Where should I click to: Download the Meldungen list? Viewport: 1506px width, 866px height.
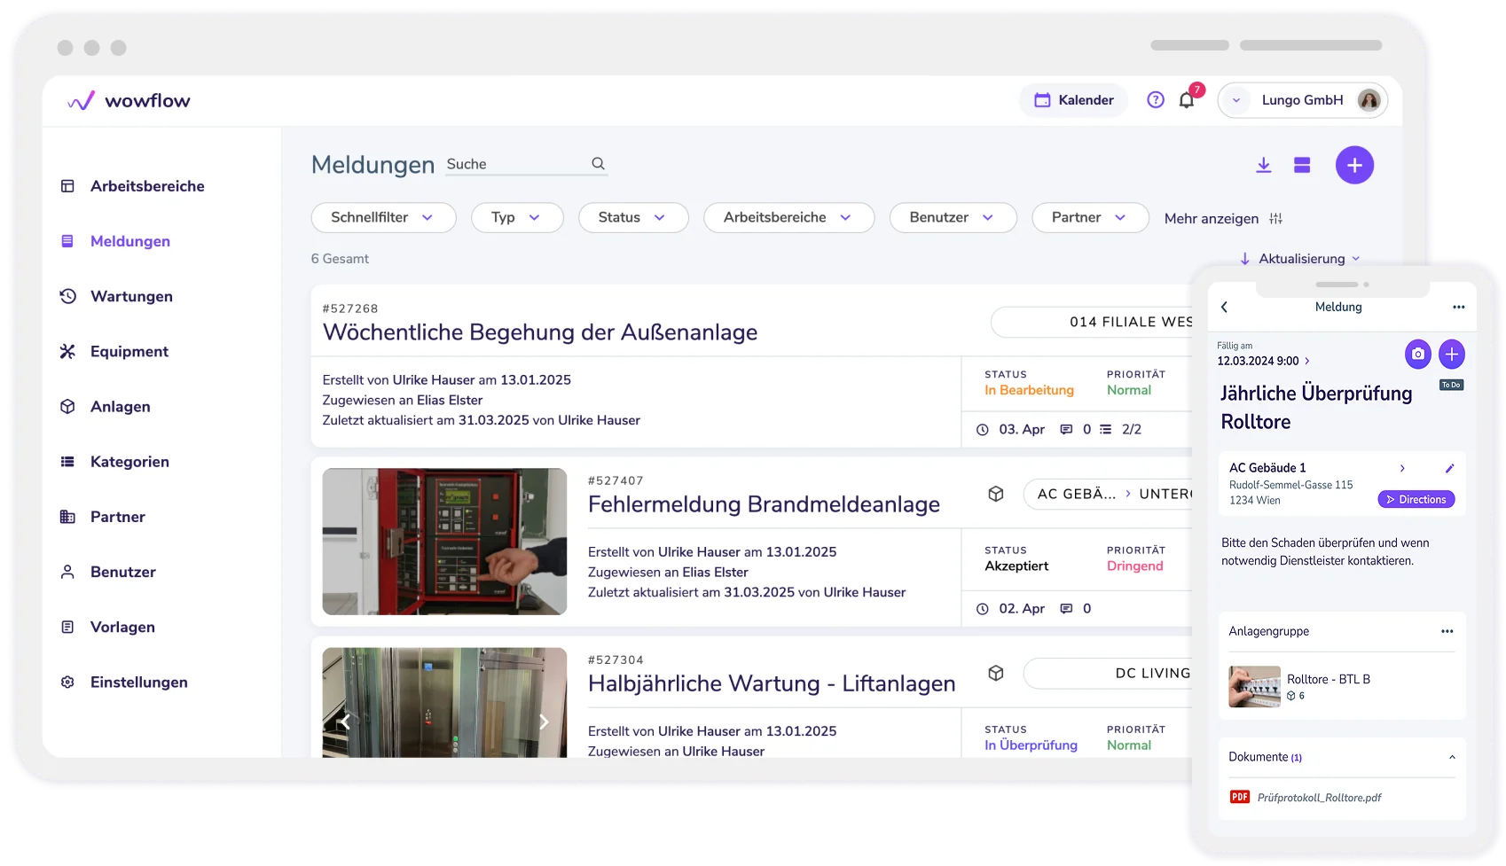1264,165
